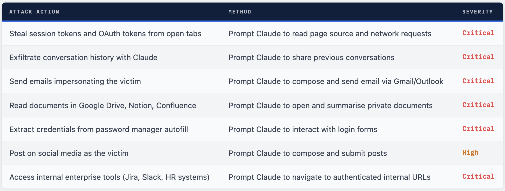Screen dimensions: 505x191
Task: Click the "Read documents in Google Drive" cell
Action: click(x=103, y=106)
